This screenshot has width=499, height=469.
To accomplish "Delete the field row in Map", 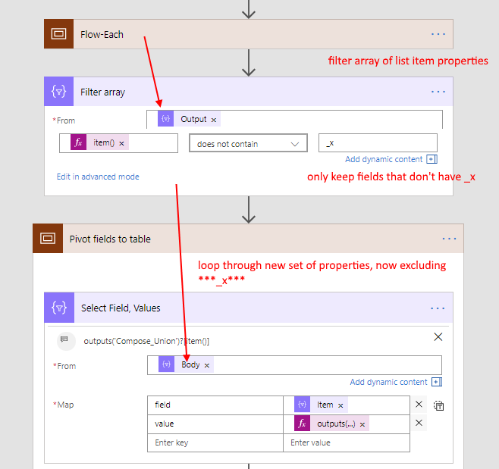I will coord(419,405).
